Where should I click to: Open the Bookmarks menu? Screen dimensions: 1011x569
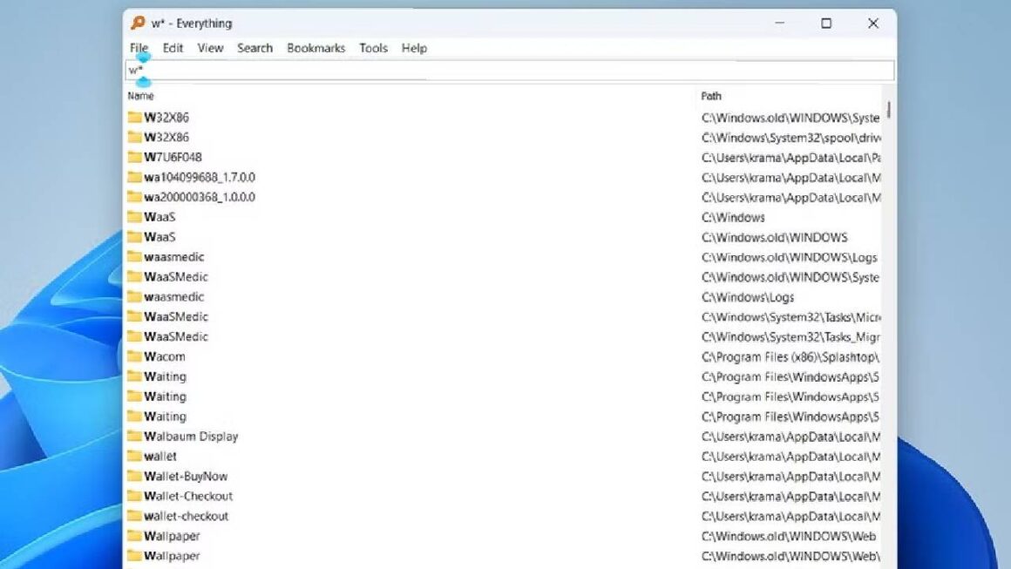pos(316,48)
